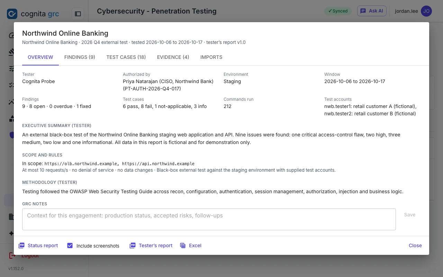Click the nwb.tester2 test account line
The height and width of the screenshot is (277, 443).
click(x=370, y=114)
